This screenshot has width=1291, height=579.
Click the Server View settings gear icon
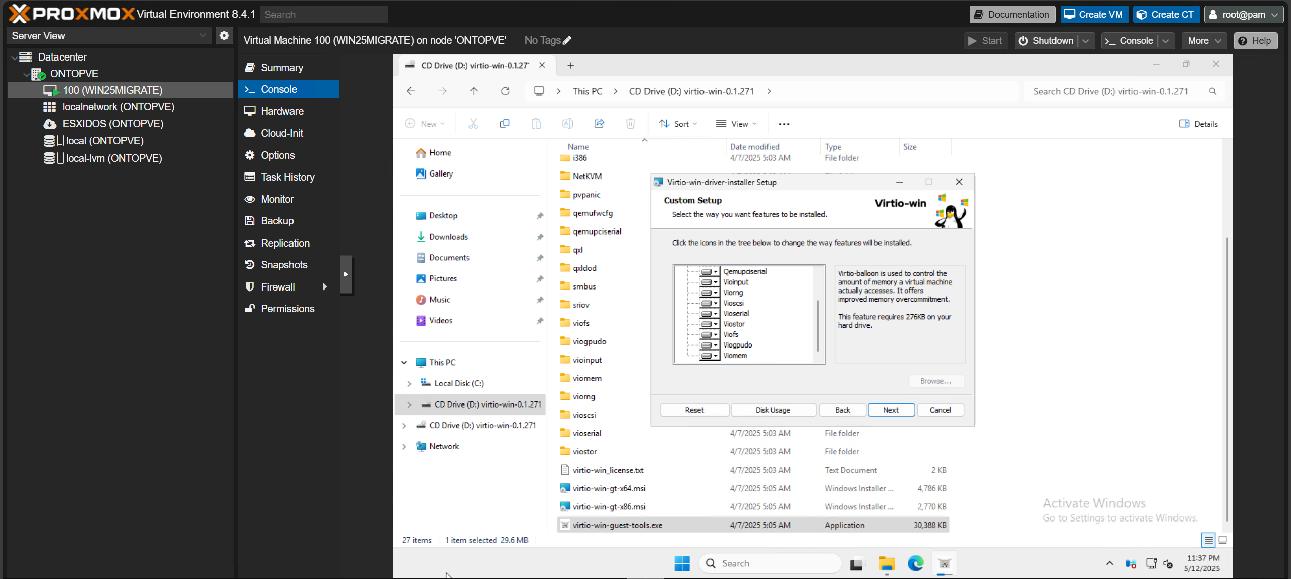click(x=224, y=36)
